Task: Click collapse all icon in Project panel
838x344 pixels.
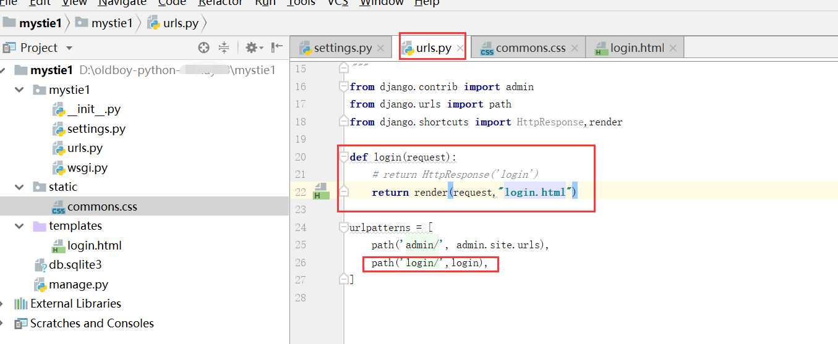Action: [224, 48]
